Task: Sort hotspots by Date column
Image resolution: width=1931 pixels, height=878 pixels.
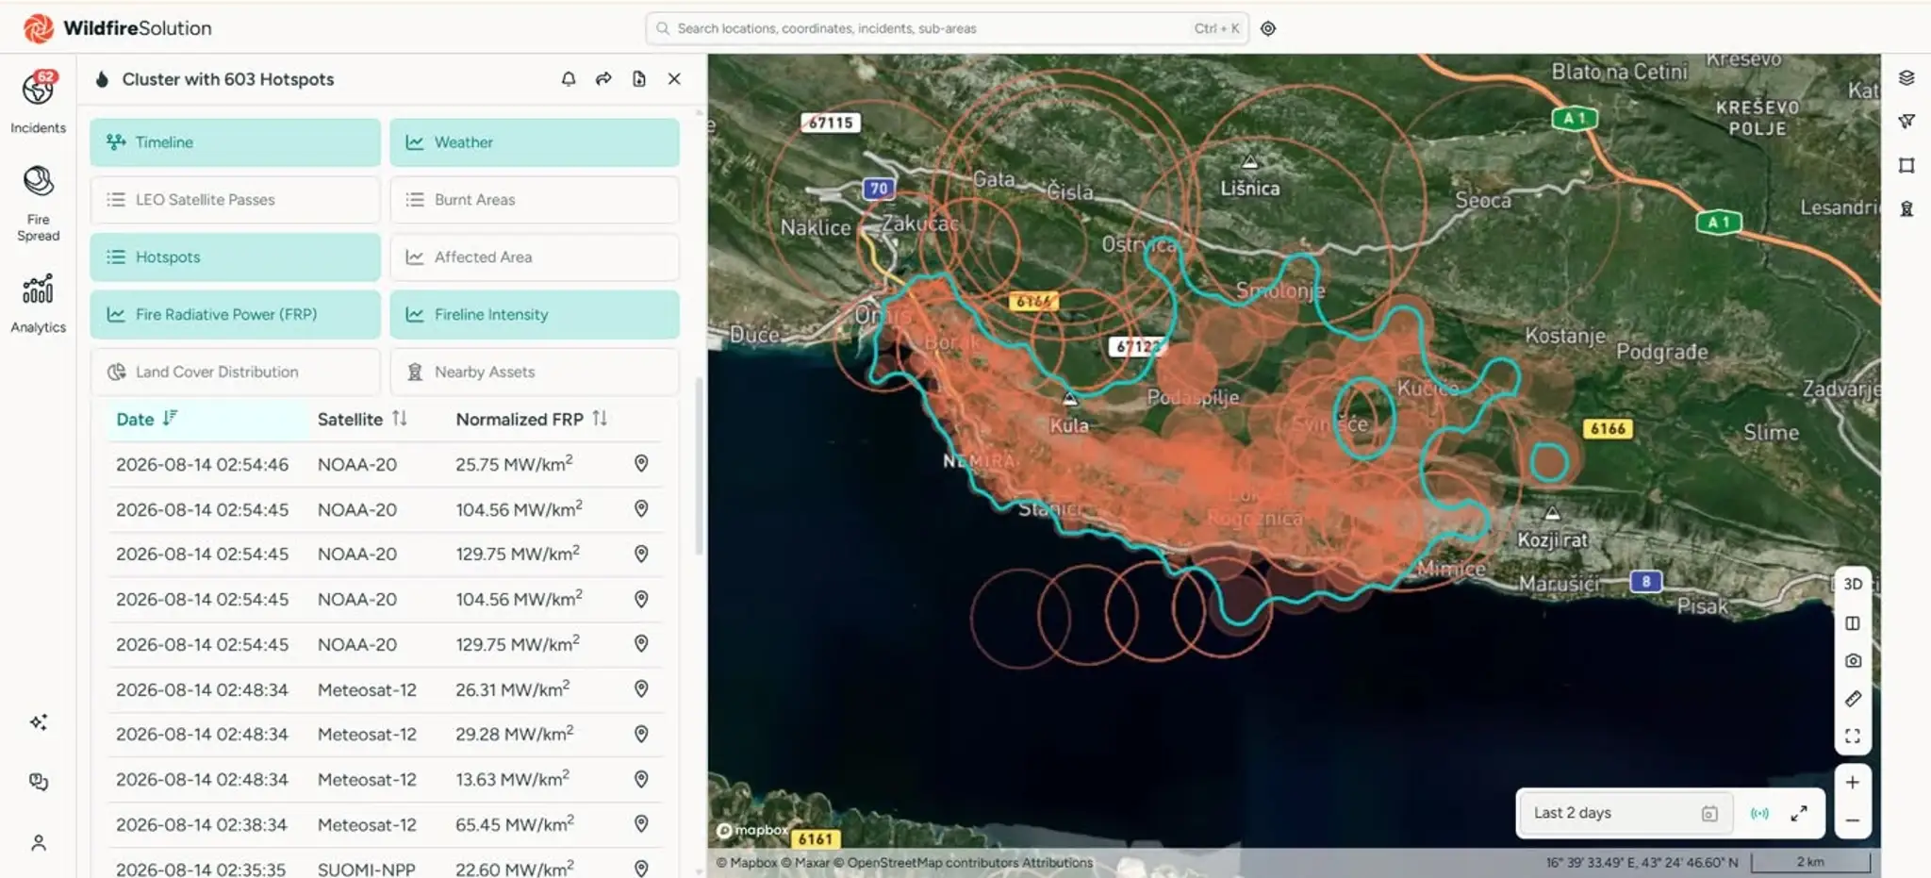Action: 147,420
